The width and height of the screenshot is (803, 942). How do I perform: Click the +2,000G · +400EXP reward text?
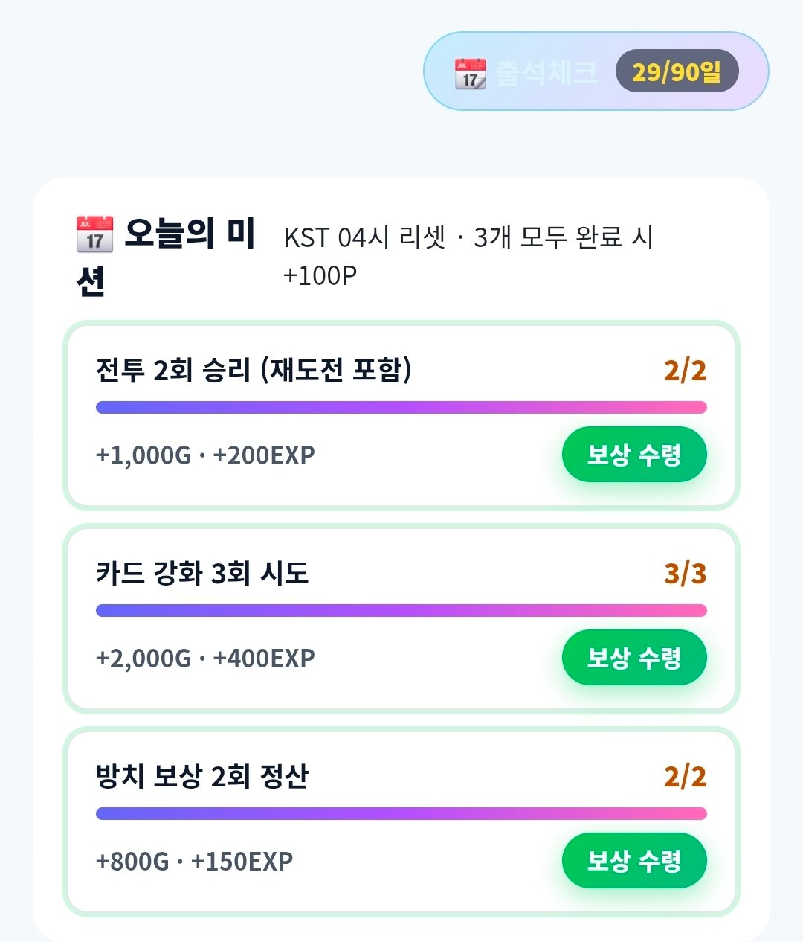click(205, 658)
